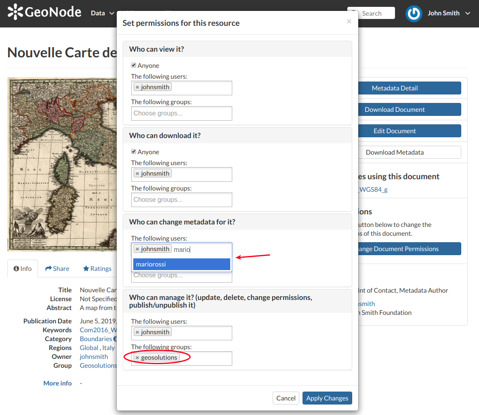Open the Italy region link

coord(109,348)
